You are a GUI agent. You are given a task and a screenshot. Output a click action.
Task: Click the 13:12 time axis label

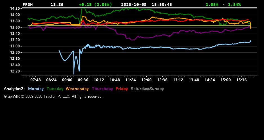point(178,80)
